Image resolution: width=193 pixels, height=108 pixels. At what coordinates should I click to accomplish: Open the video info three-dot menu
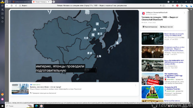point(184,13)
